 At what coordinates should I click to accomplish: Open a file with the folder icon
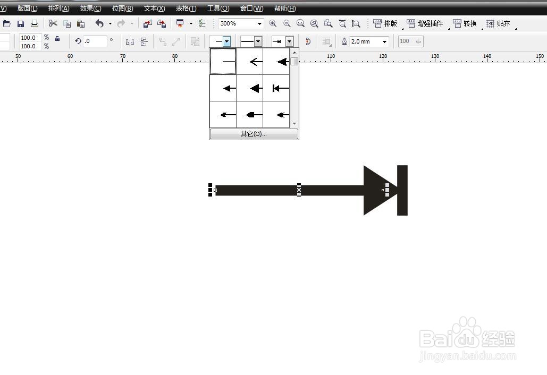[7, 23]
